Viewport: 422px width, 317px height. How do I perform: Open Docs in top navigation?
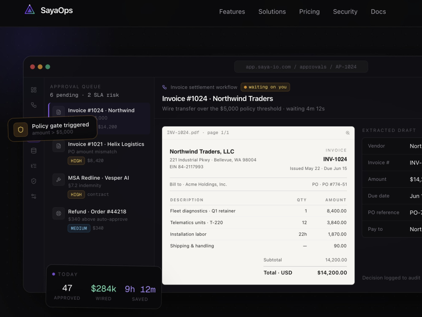tap(379, 11)
